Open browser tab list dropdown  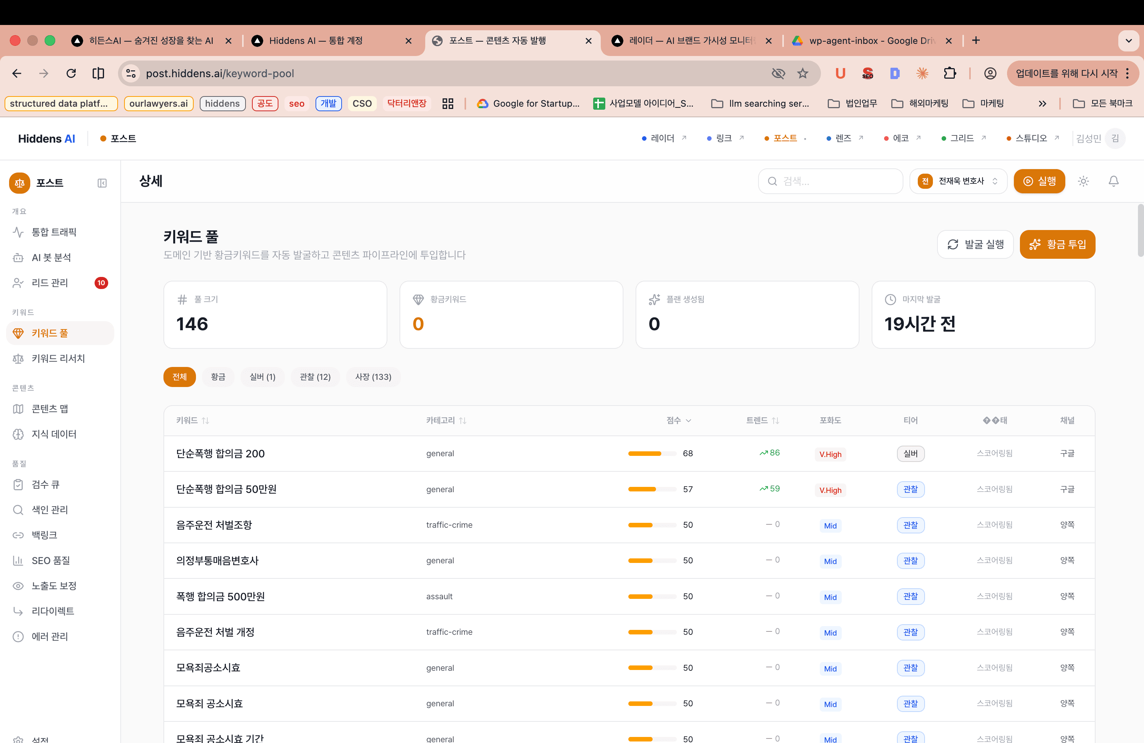click(1128, 40)
